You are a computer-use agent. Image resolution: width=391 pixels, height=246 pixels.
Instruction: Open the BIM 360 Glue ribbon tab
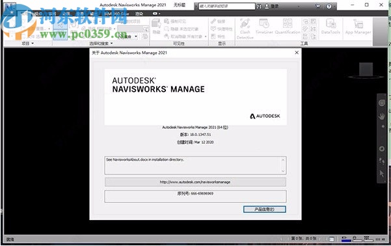[x=116, y=14]
